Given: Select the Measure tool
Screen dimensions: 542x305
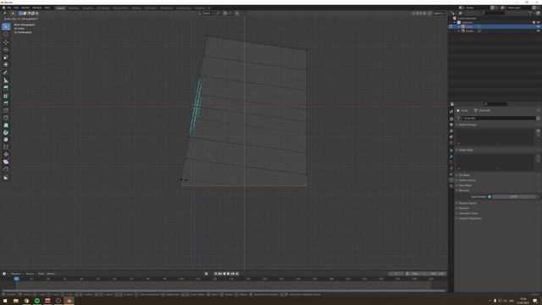Looking at the screenshot, I should tap(6, 80).
